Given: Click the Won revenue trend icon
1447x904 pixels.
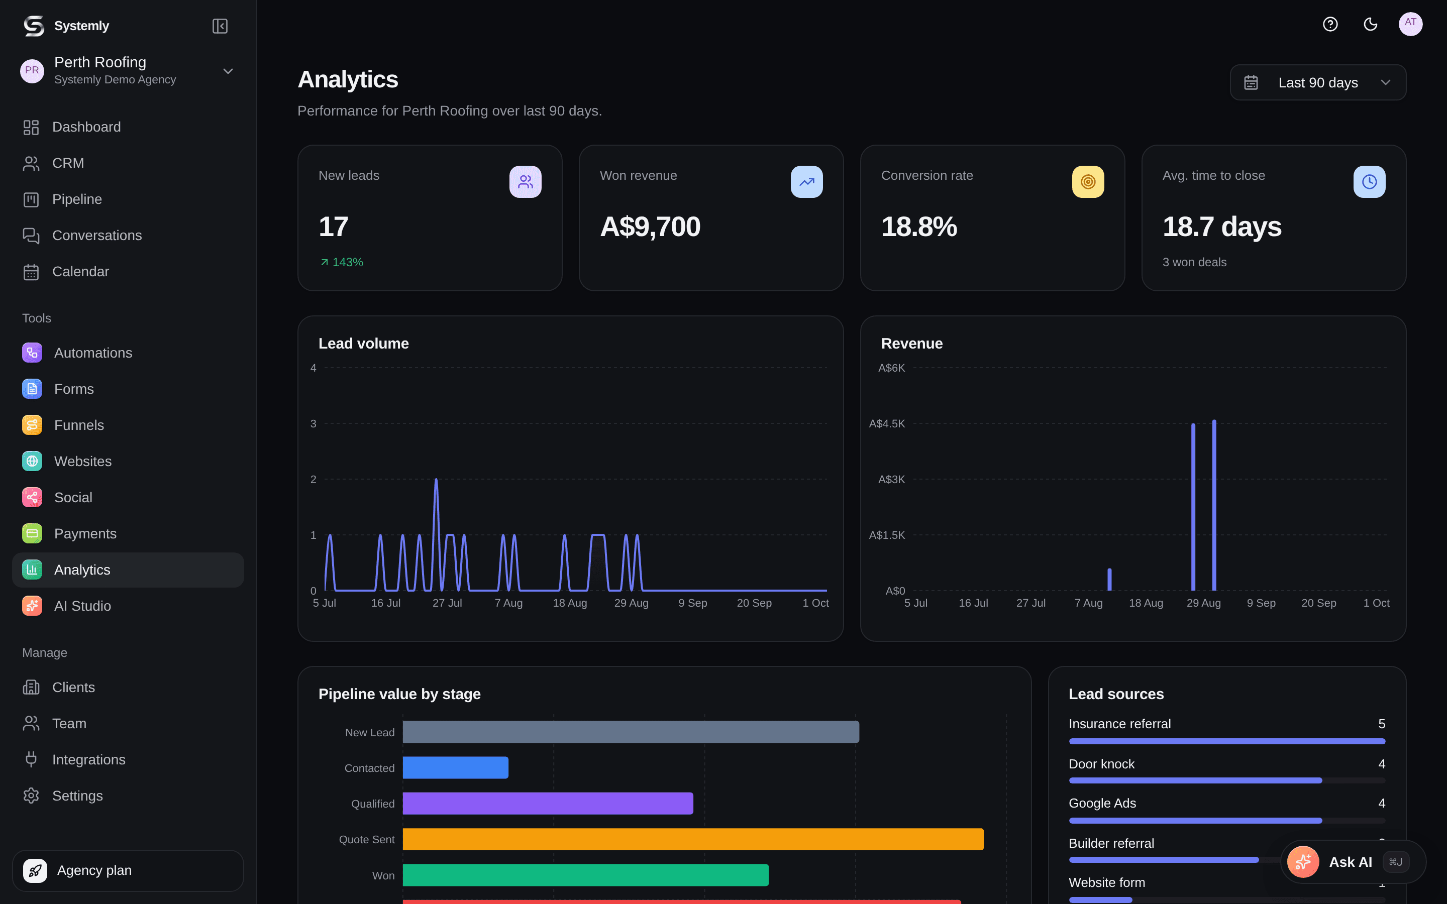Looking at the screenshot, I should (x=806, y=182).
